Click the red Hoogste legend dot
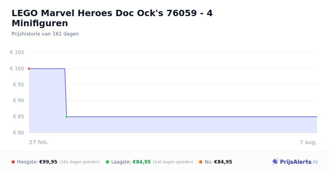The height and width of the screenshot is (172, 329). click(x=13, y=162)
